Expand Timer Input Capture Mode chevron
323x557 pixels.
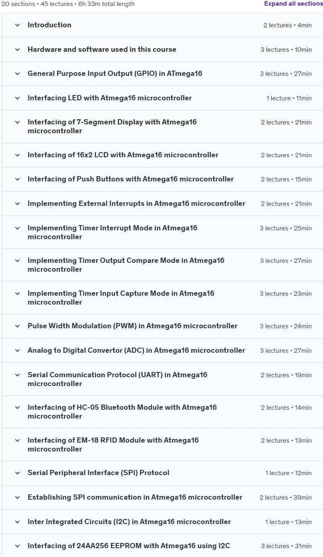pyautogui.click(x=17, y=293)
